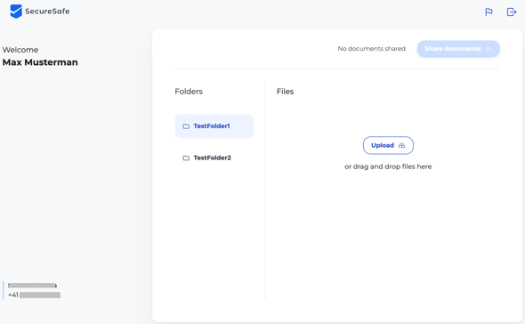This screenshot has width=525, height=324.
Task: Click the +41 phone number
Action: [x=34, y=296]
